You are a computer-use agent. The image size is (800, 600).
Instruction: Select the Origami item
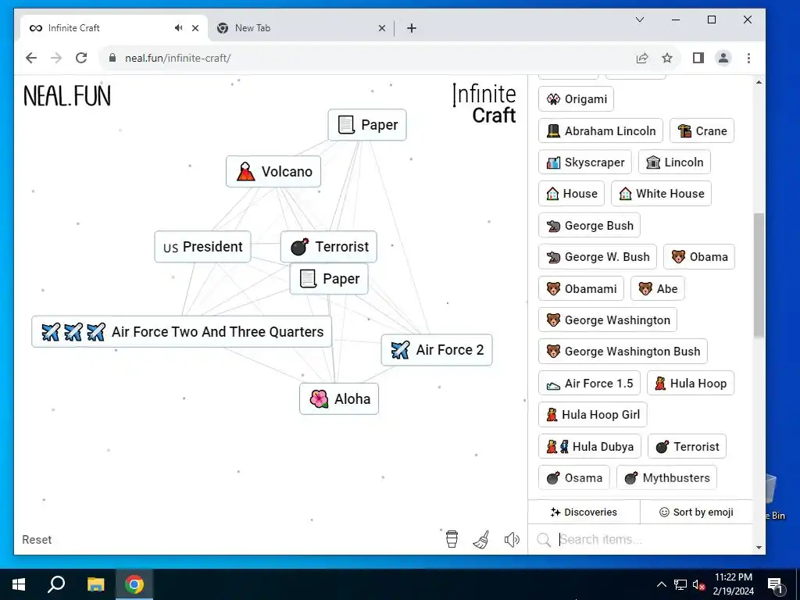[x=576, y=99]
